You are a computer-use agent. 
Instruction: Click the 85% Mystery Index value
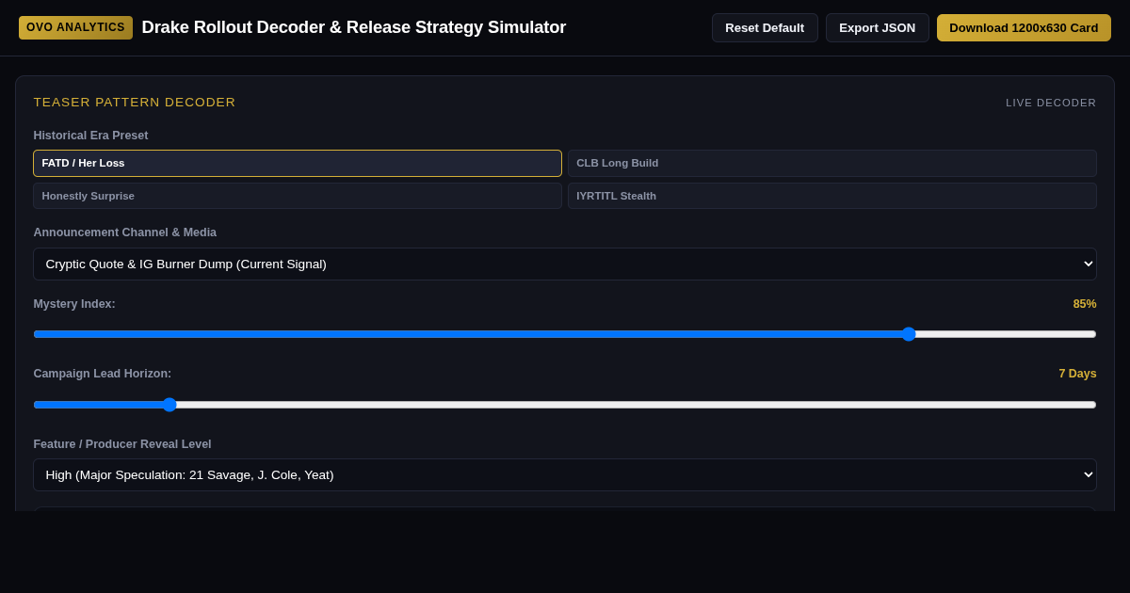tap(1085, 304)
